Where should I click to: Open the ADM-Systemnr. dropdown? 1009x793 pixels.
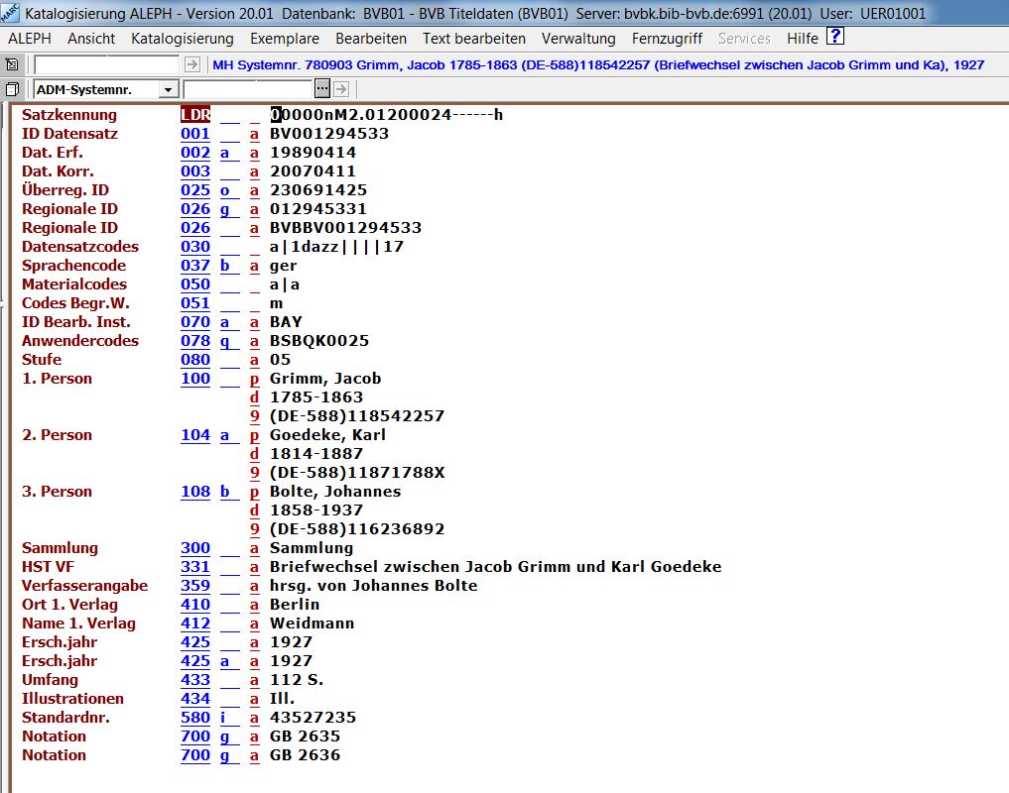click(168, 90)
